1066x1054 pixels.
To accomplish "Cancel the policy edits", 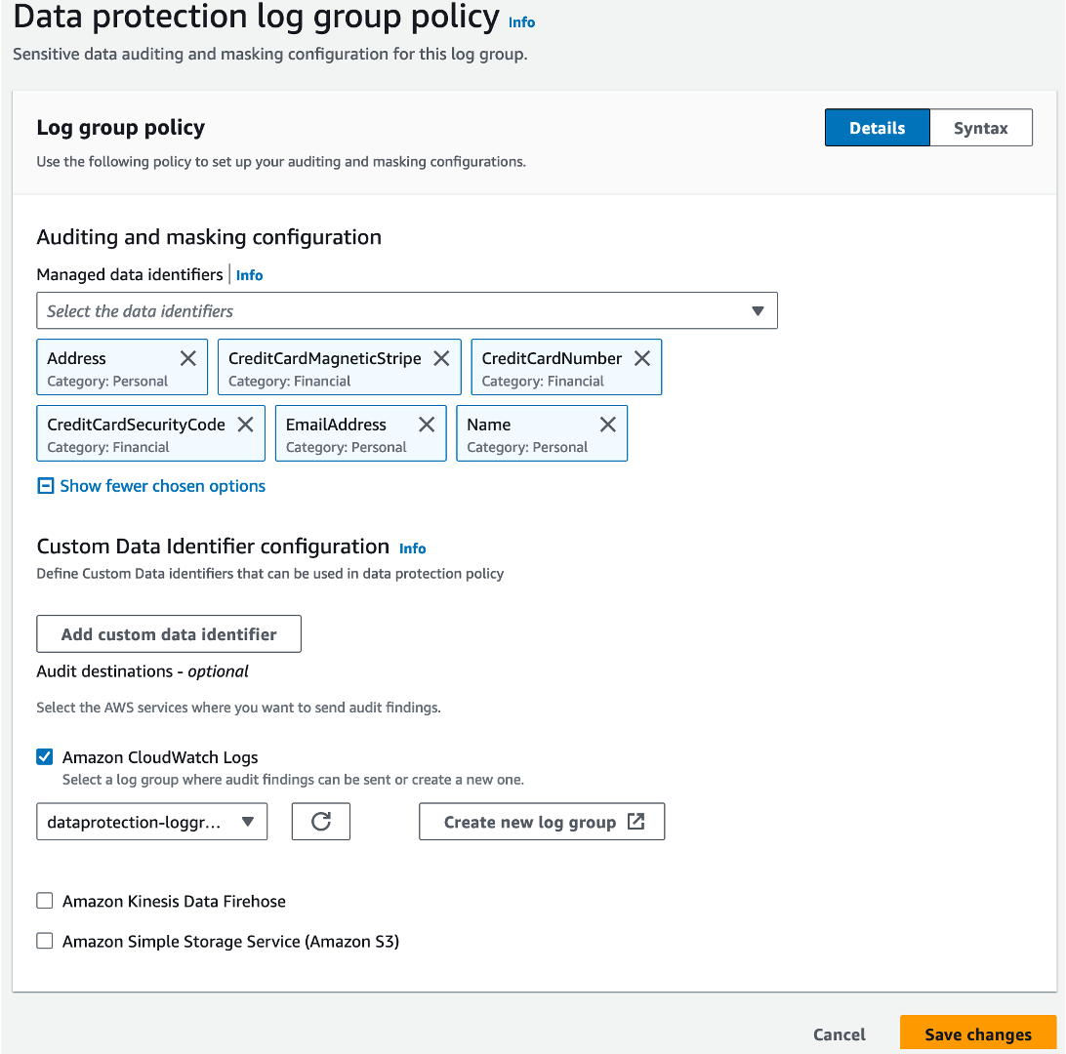I will [x=838, y=1034].
